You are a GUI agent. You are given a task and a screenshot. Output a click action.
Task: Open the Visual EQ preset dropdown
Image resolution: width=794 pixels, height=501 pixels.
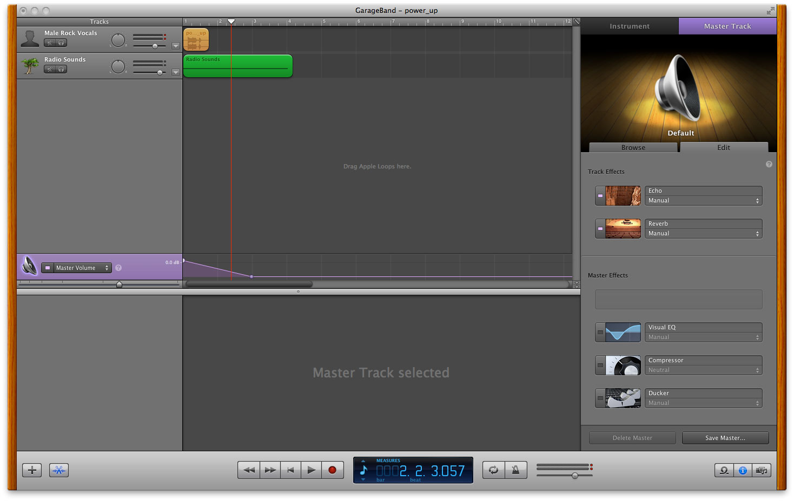coord(704,337)
